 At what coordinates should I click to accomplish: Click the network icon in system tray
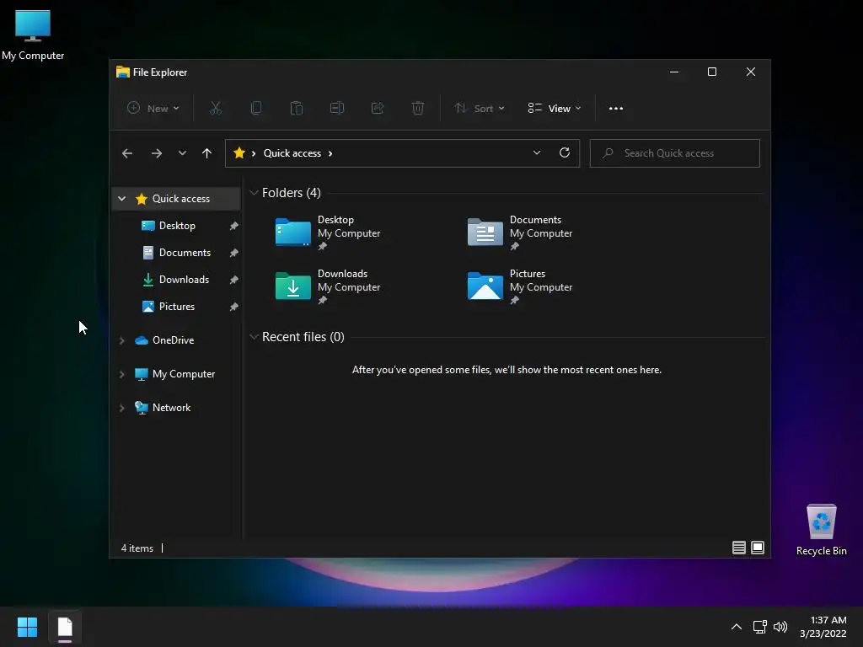click(760, 627)
